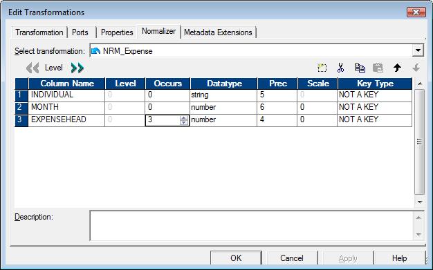This screenshot has height=270, width=433.
Task: Click the Scale cell for MONTH
Action: [x=317, y=107]
